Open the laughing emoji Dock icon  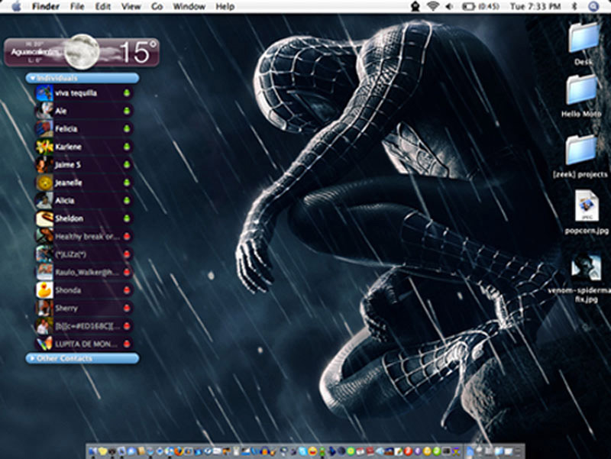tap(312, 451)
